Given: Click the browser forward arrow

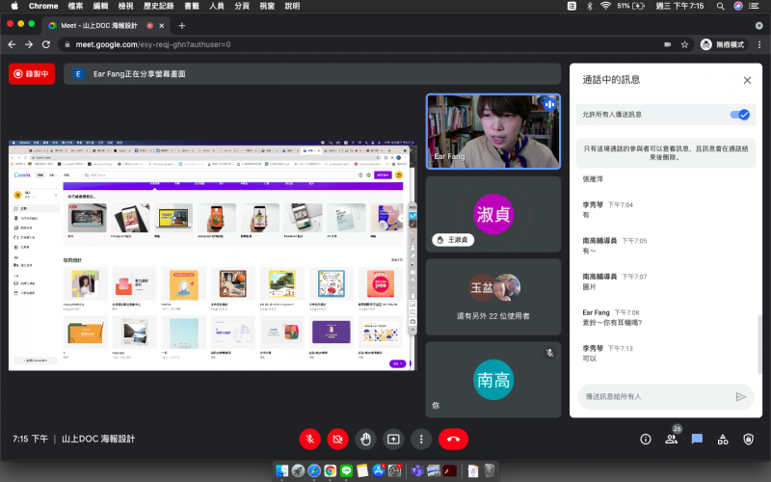Looking at the screenshot, I should tap(29, 44).
